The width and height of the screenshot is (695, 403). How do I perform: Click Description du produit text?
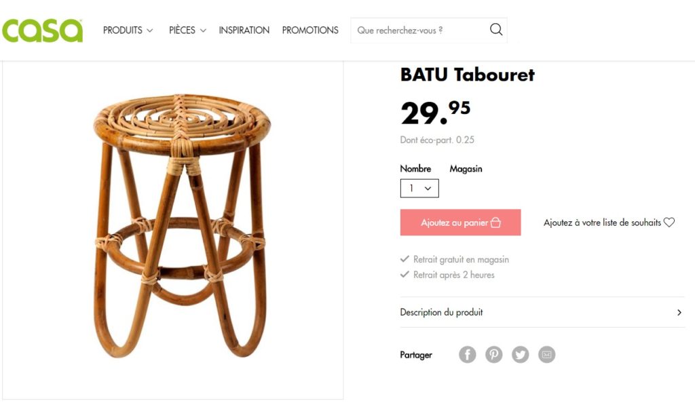pyautogui.click(x=441, y=312)
